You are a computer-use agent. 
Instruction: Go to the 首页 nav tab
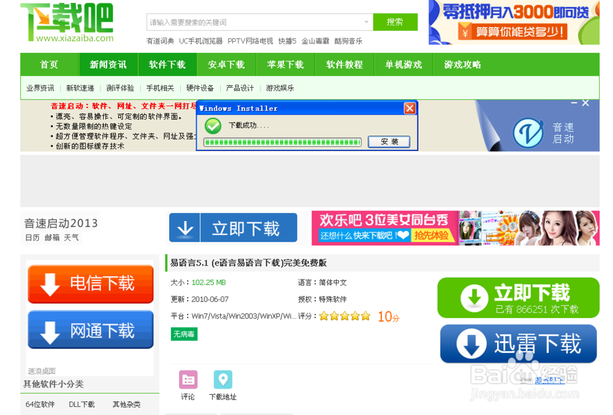click(x=49, y=64)
